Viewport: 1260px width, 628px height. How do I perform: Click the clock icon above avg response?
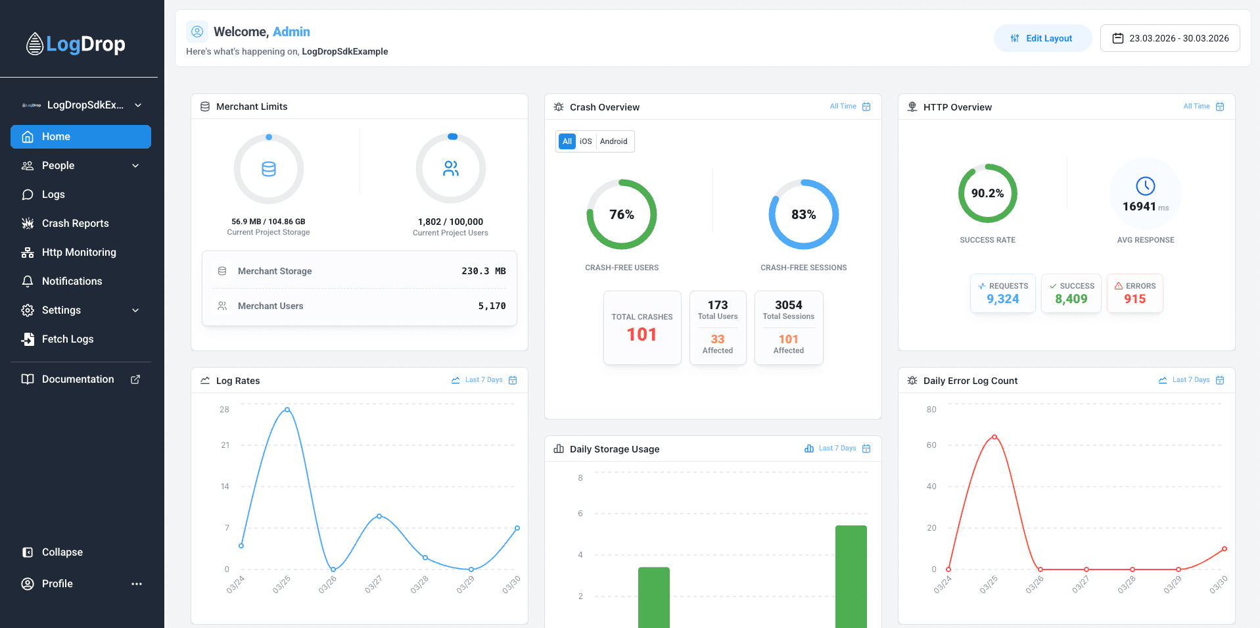coord(1146,186)
